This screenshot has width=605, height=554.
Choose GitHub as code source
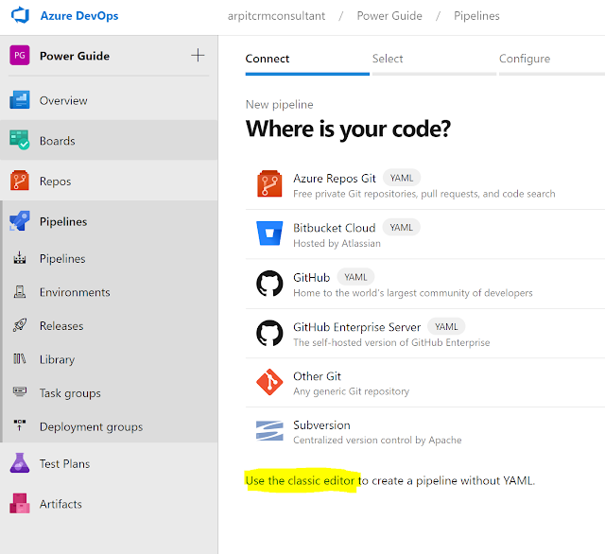pos(425,284)
